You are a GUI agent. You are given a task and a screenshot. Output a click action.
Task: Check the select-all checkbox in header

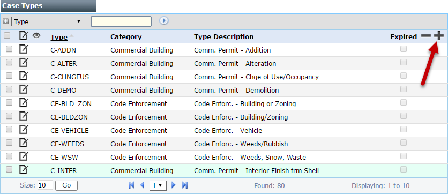[x=7, y=36]
